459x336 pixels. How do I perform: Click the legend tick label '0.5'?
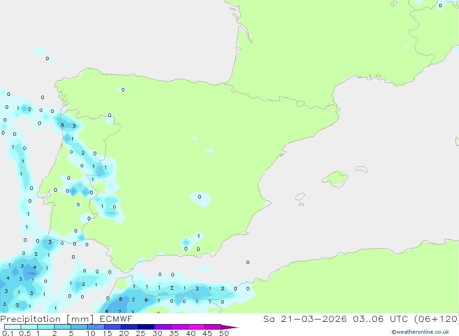point(25,333)
